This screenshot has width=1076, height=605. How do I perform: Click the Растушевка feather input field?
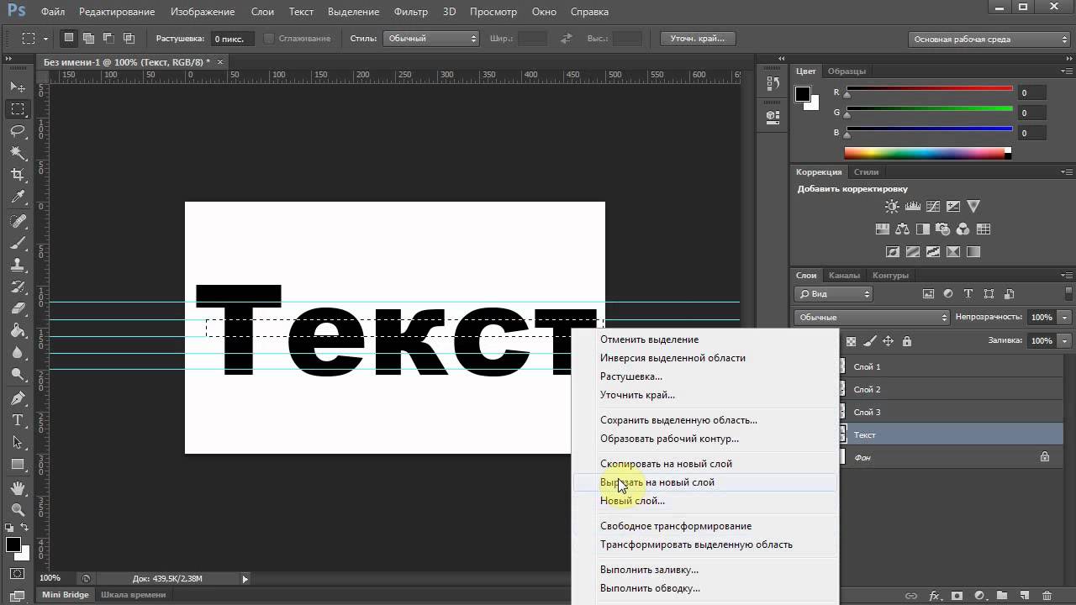pyautogui.click(x=230, y=39)
